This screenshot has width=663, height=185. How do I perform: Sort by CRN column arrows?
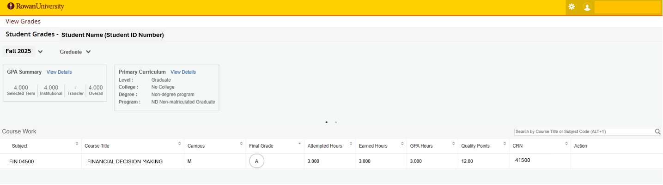pyautogui.click(x=566, y=144)
